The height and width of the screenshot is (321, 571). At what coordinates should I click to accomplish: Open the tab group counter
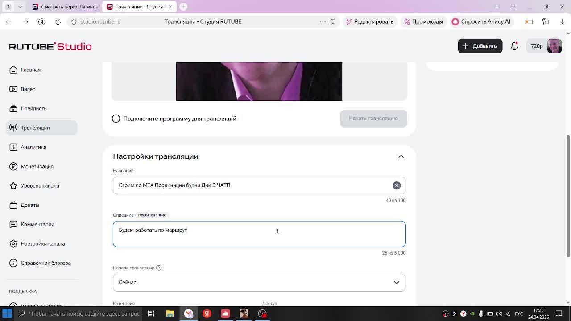click(8, 7)
